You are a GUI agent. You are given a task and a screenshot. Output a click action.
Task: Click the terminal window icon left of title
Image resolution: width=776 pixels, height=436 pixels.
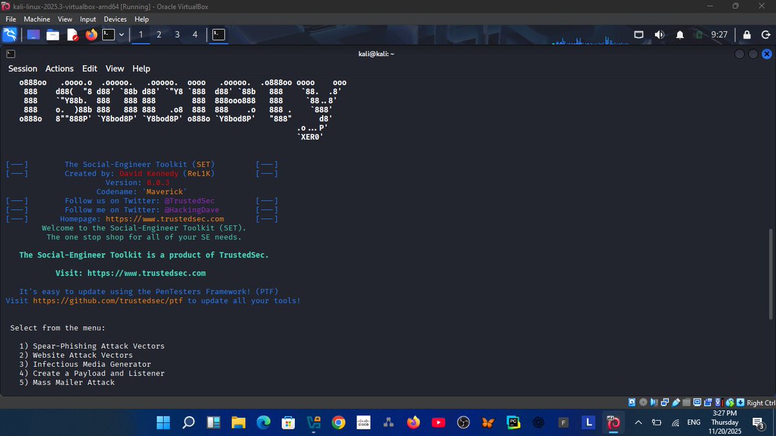[x=11, y=54]
